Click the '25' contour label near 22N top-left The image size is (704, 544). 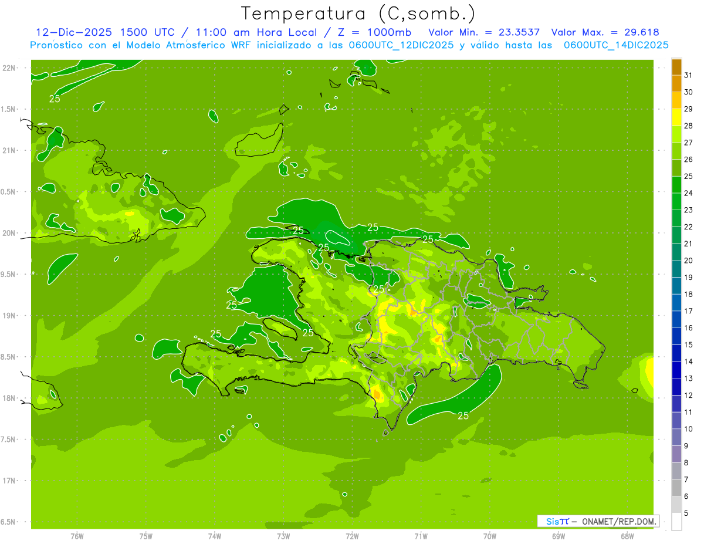[55, 99]
